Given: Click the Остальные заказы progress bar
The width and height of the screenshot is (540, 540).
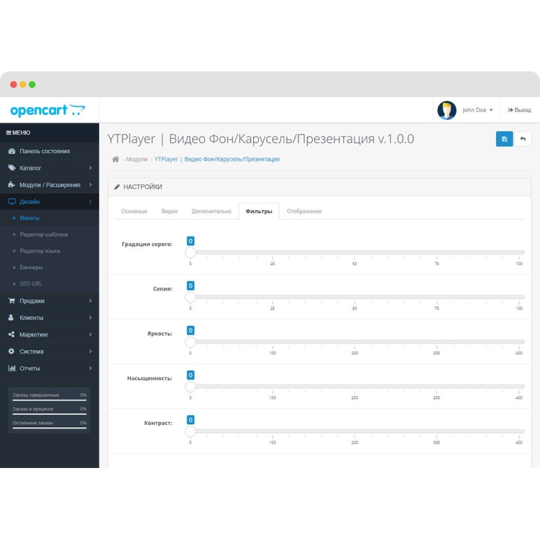Looking at the screenshot, I should tap(50, 428).
